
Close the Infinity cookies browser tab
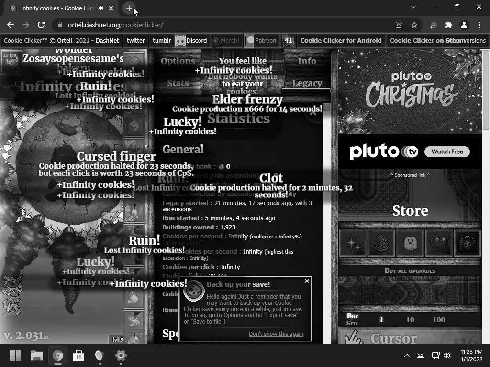point(111,8)
